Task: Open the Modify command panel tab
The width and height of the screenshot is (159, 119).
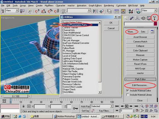Action: coord(132,18)
